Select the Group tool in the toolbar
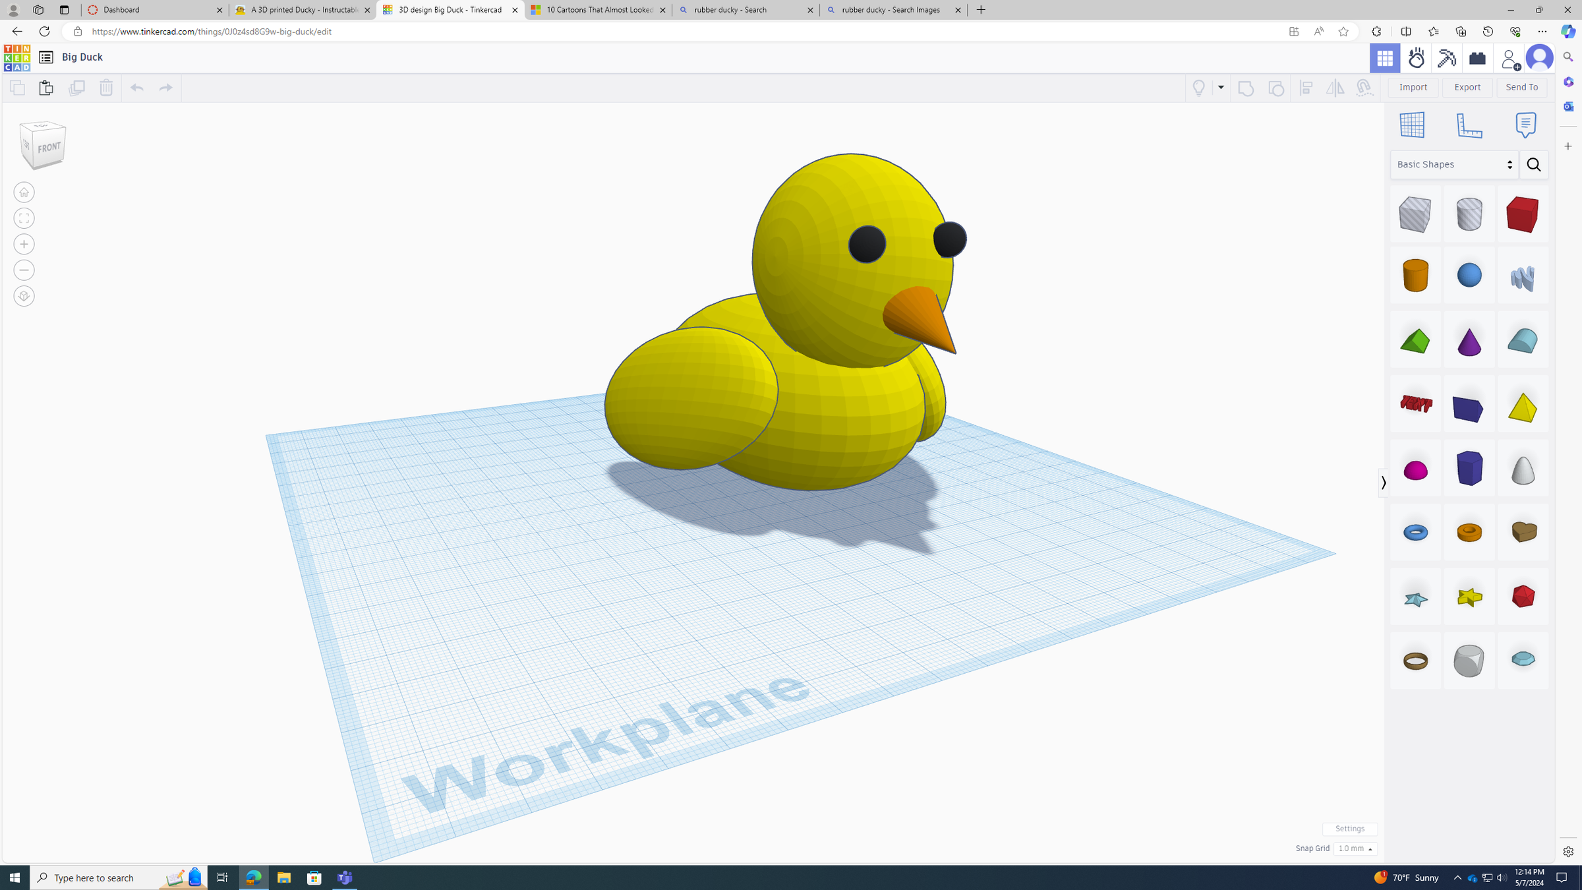This screenshot has height=890, width=1582. point(1246,88)
